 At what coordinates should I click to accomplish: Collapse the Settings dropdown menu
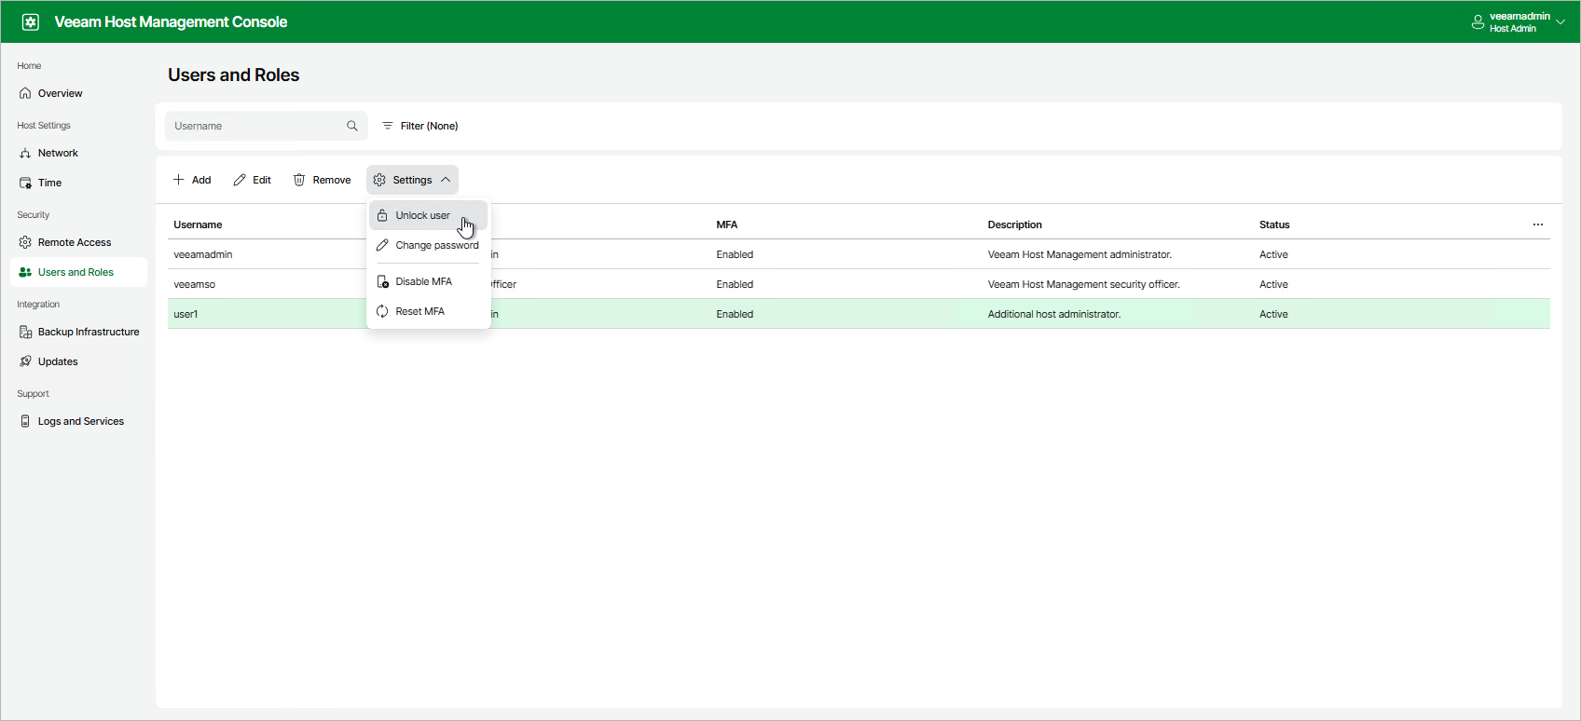412,180
